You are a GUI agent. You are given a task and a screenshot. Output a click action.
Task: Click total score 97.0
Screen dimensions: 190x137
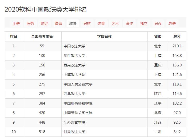click(x=177, y=113)
